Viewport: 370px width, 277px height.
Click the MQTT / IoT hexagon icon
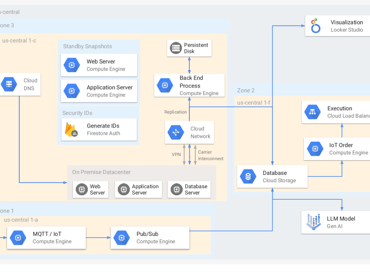pos(18,237)
